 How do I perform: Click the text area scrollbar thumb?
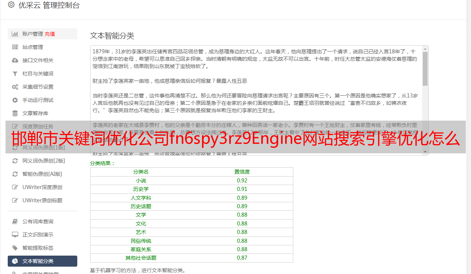click(x=425, y=68)
